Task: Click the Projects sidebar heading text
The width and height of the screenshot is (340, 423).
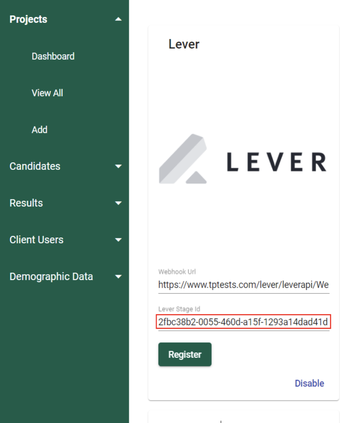Action: (x=29, y=19)
